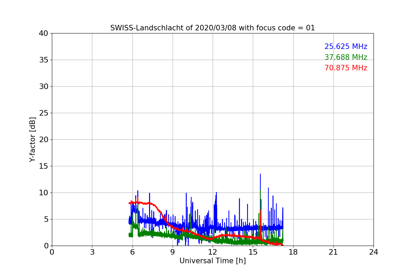Click the x-axis tick label '21'

click(333, 252)
